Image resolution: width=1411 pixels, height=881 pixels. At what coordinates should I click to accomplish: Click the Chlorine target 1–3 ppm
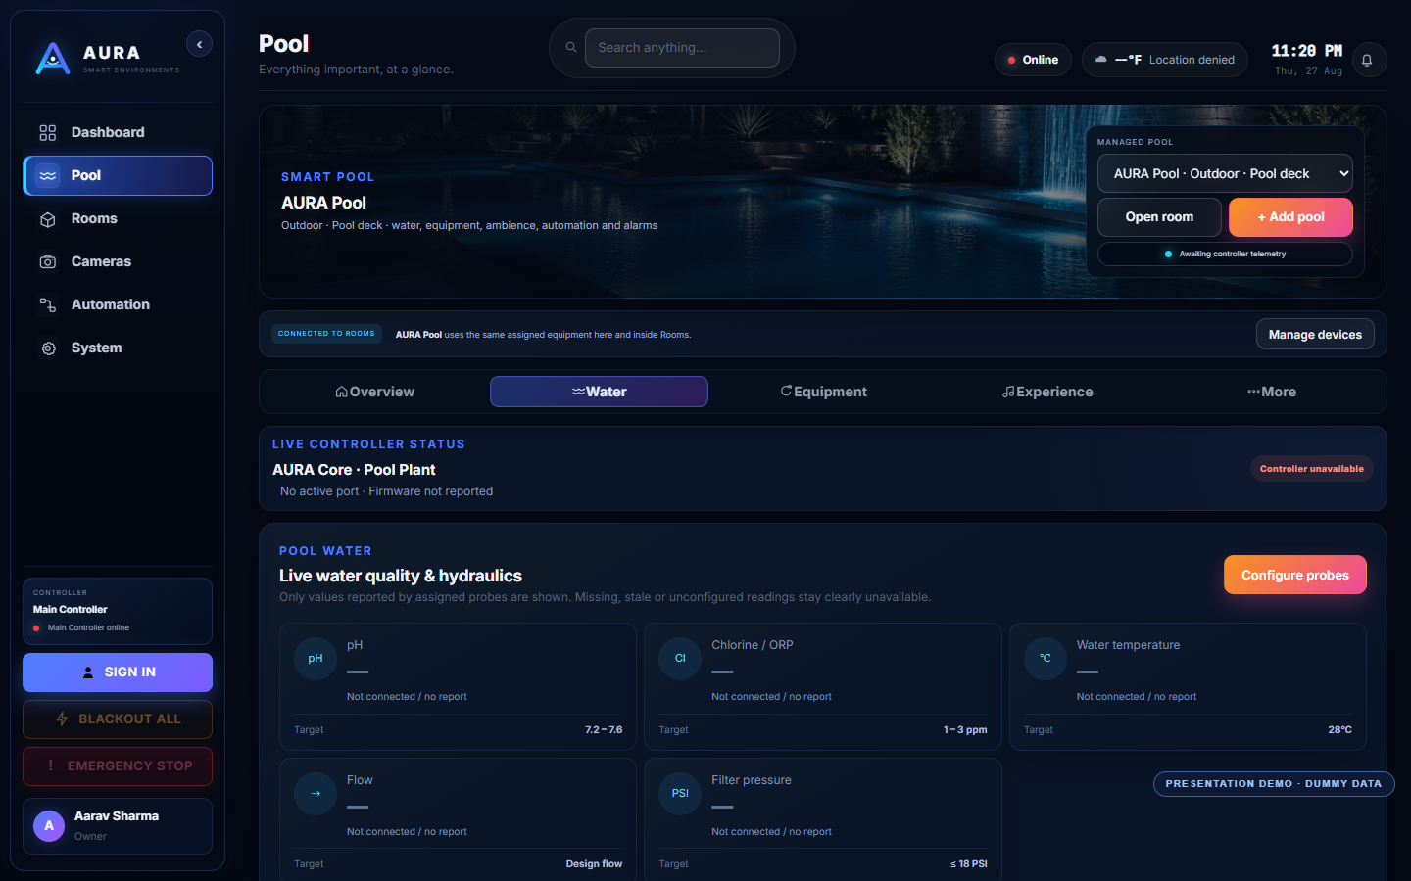(965, 730)
